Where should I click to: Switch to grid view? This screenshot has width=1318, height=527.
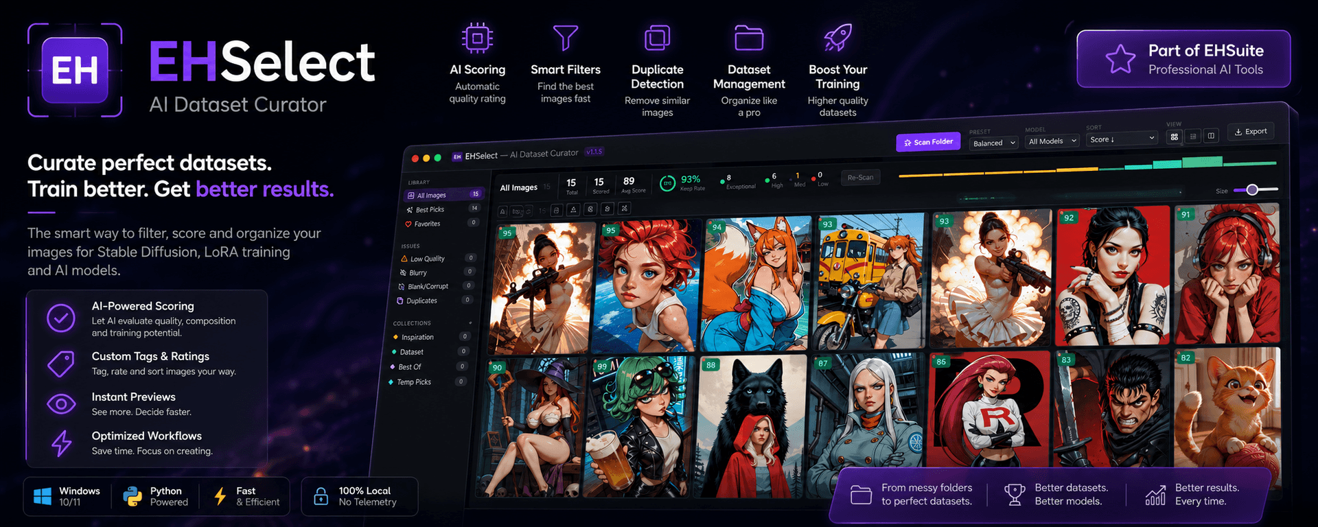tap(1175, 137)
